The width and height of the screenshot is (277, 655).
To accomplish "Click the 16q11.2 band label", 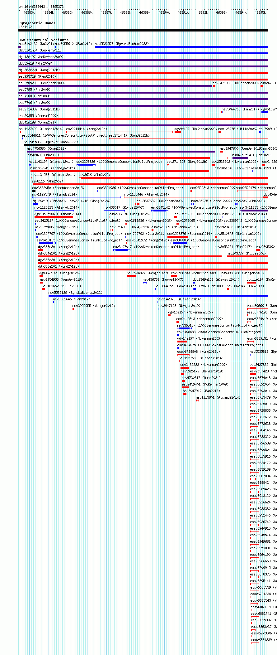I will coord(25,27).
